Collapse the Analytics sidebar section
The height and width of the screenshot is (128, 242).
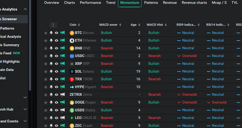tap(25, 9)
